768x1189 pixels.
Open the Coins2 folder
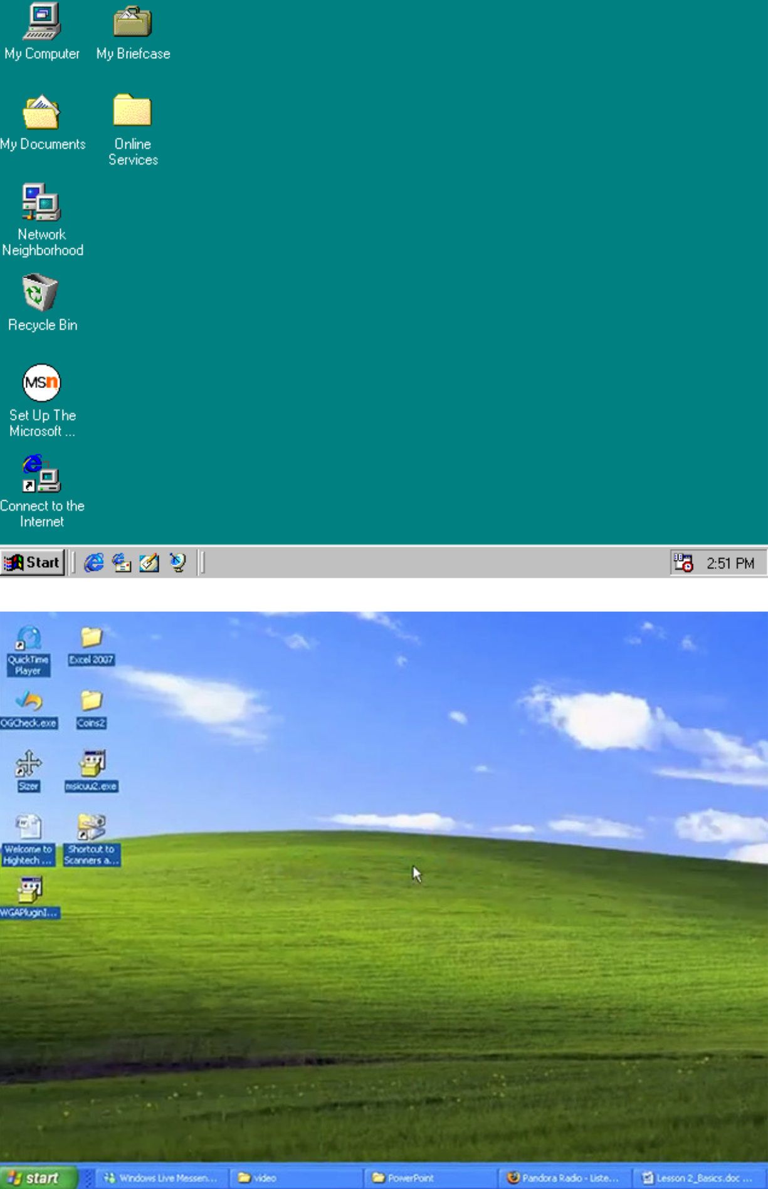point(91,709)
